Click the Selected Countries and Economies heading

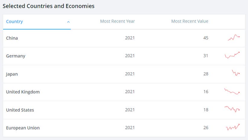click(49, 6)
